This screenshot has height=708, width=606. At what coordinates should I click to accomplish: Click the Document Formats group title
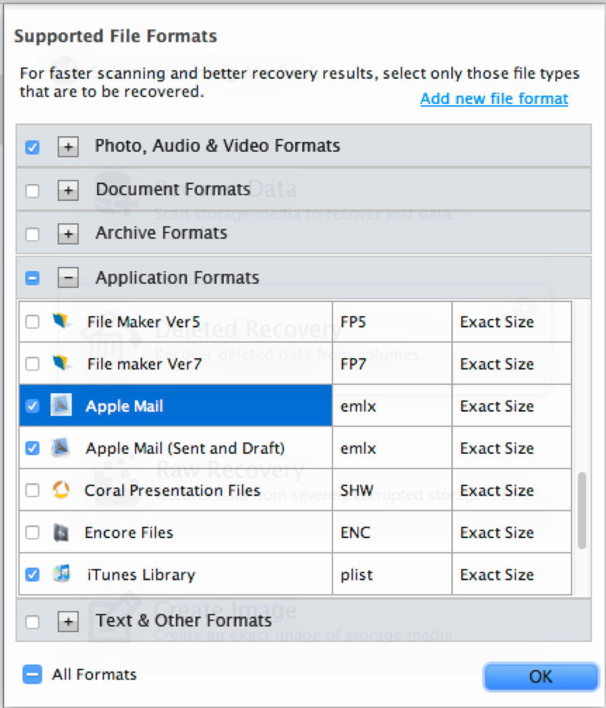(173, 189)
